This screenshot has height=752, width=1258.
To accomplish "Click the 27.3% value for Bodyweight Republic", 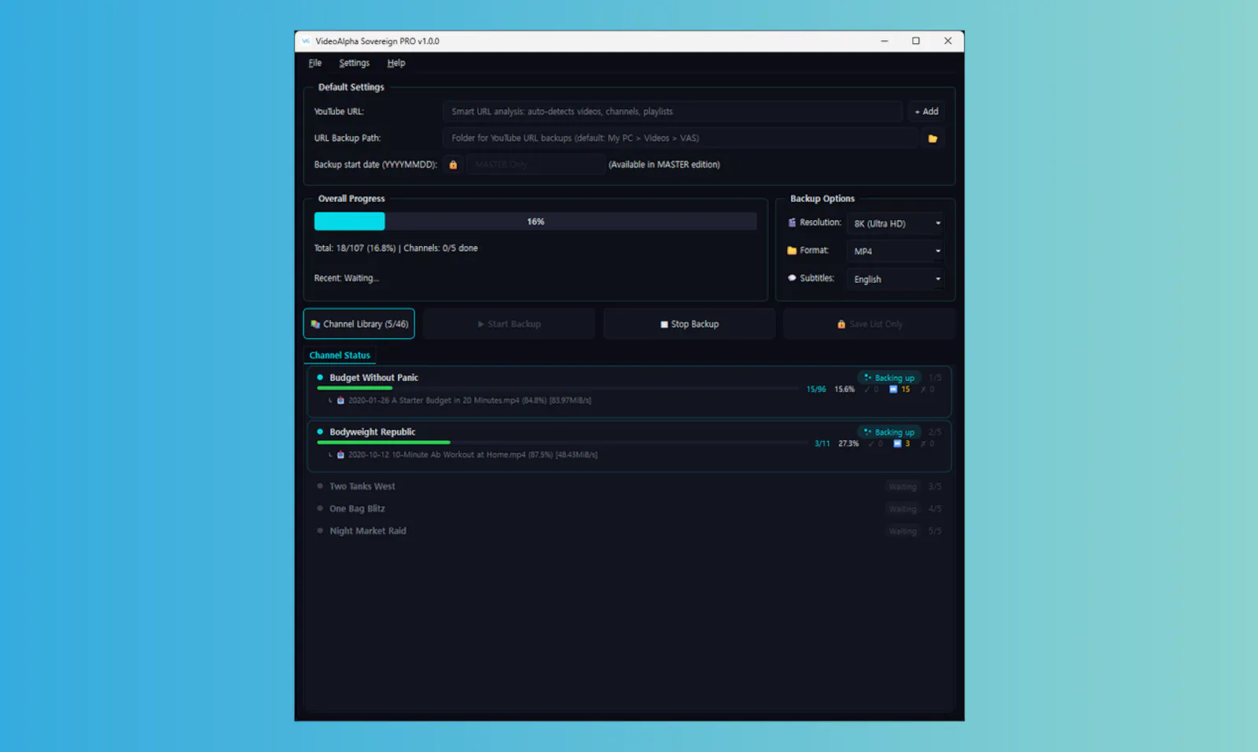I will 848,444.
